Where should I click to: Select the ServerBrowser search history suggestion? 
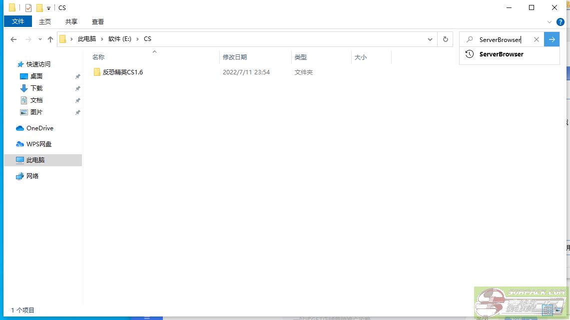point(501,54)
